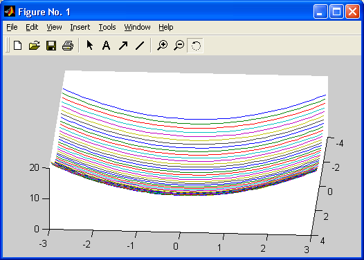Click the x-axis tick label 1
Screen dimensions: 364x260
tap(219, 248)
